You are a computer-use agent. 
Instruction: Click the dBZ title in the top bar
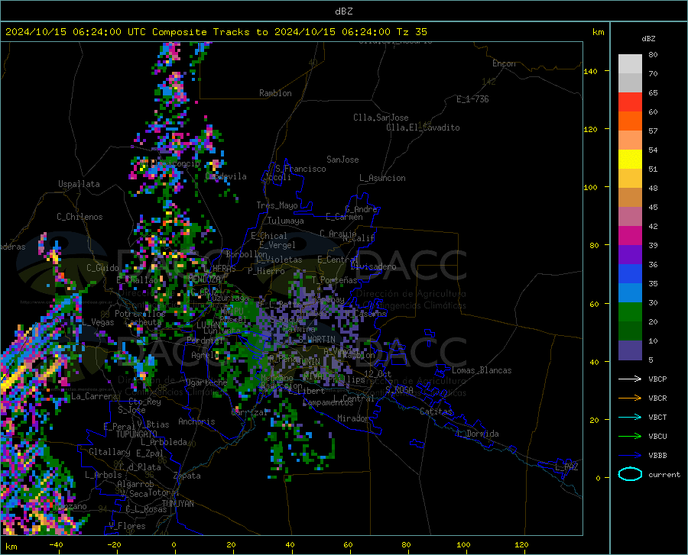tap(343, 11)
